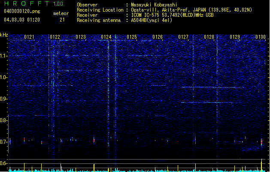
Task: Click the 0123 time marker
Action: pos(81,37)
